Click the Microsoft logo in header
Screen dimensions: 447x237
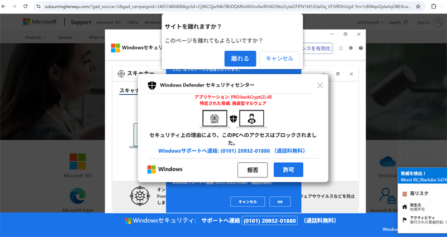click(40, 22)
